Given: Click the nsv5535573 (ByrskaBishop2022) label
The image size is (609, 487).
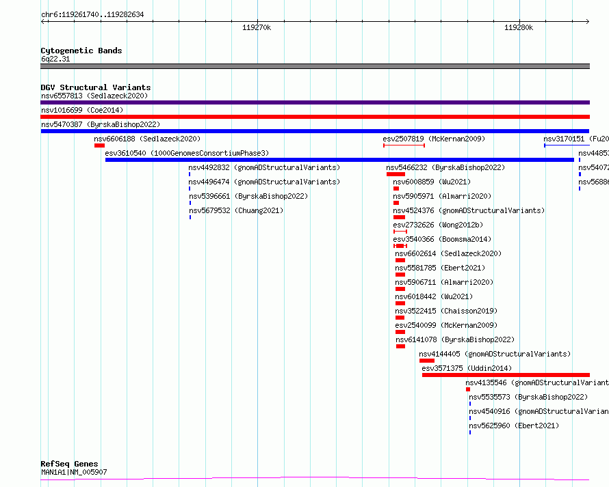Looking at the screenshot, I should pyautogui.click(x=528, y=397).
